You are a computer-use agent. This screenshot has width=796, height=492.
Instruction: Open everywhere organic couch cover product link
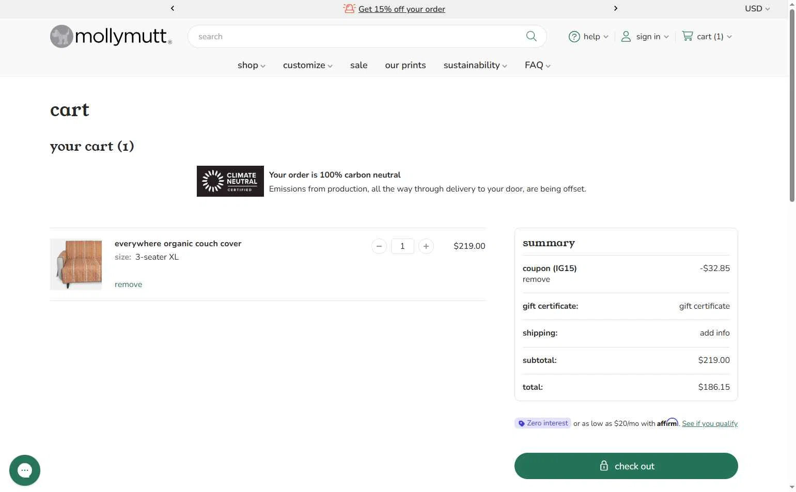pos(178,244)
